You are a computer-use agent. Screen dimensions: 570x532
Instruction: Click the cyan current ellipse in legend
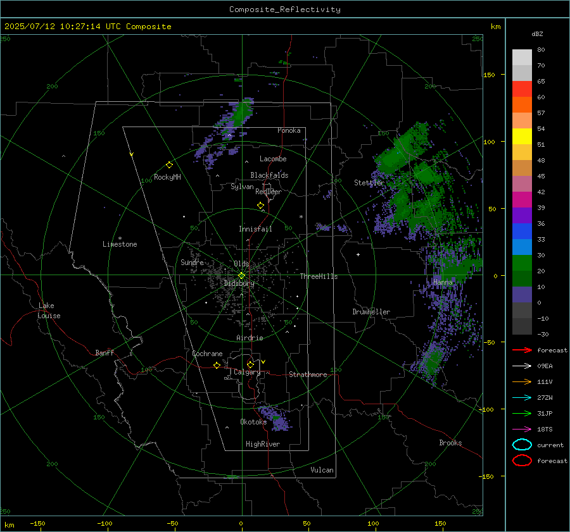(522, 445)
